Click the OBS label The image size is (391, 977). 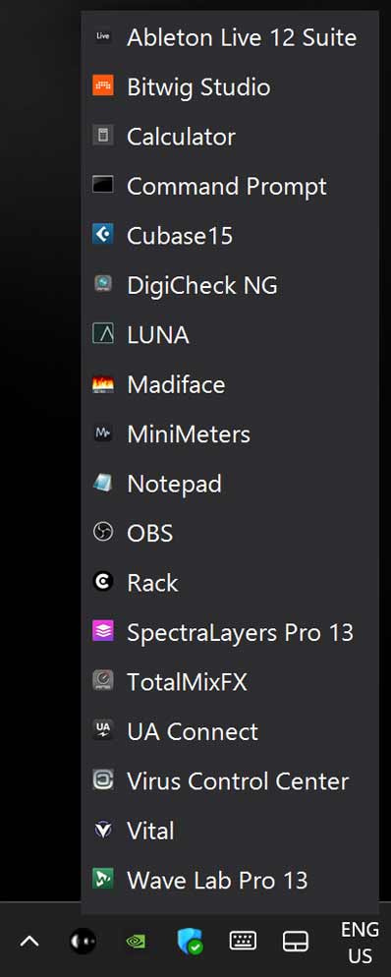(x=149, y=534)
